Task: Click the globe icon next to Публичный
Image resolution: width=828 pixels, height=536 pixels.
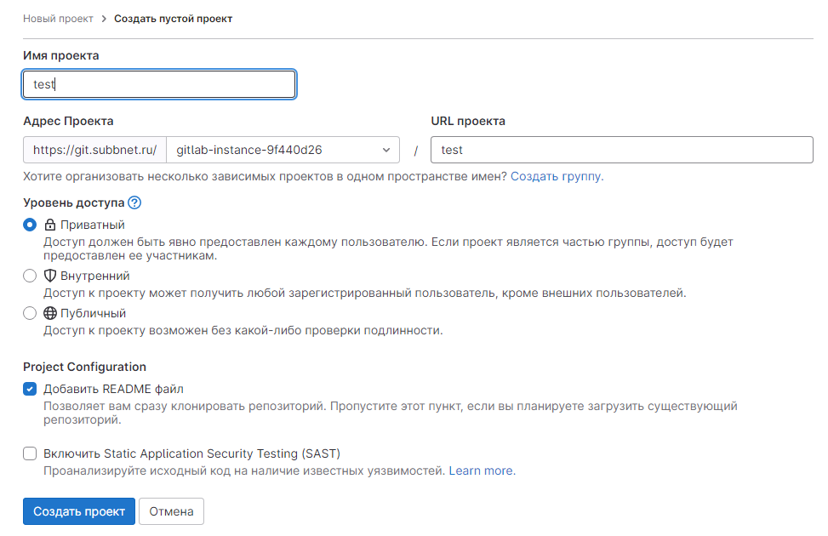Action: click(49, 313)
